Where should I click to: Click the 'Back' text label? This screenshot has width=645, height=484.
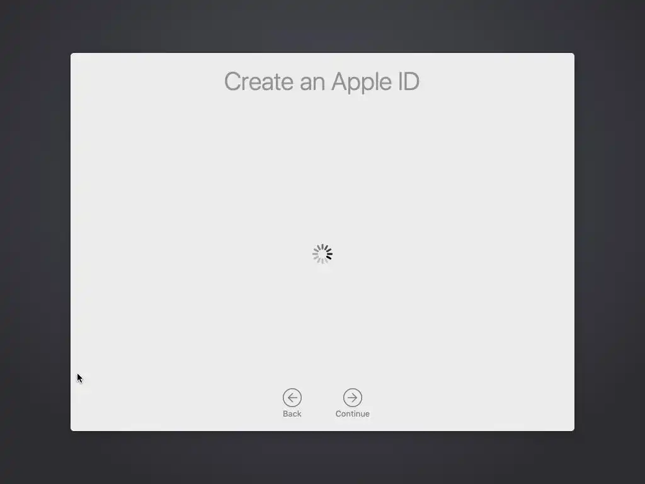point(292,413)
